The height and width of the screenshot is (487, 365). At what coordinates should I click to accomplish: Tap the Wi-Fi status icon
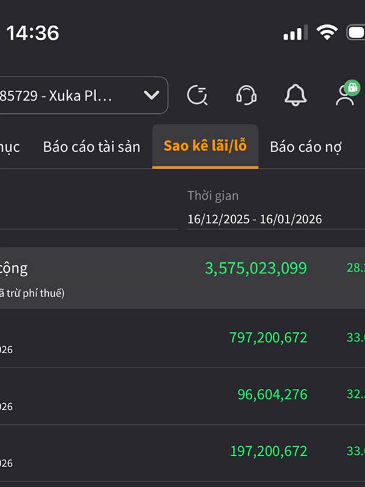coord(327,33)
